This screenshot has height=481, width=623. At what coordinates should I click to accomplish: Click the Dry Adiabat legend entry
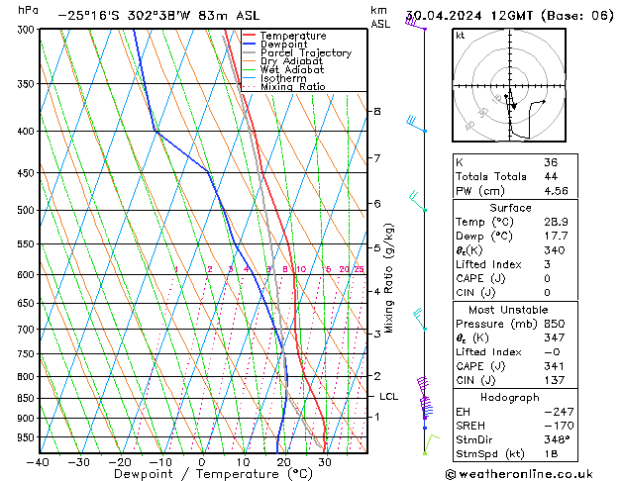pos(283,61)
